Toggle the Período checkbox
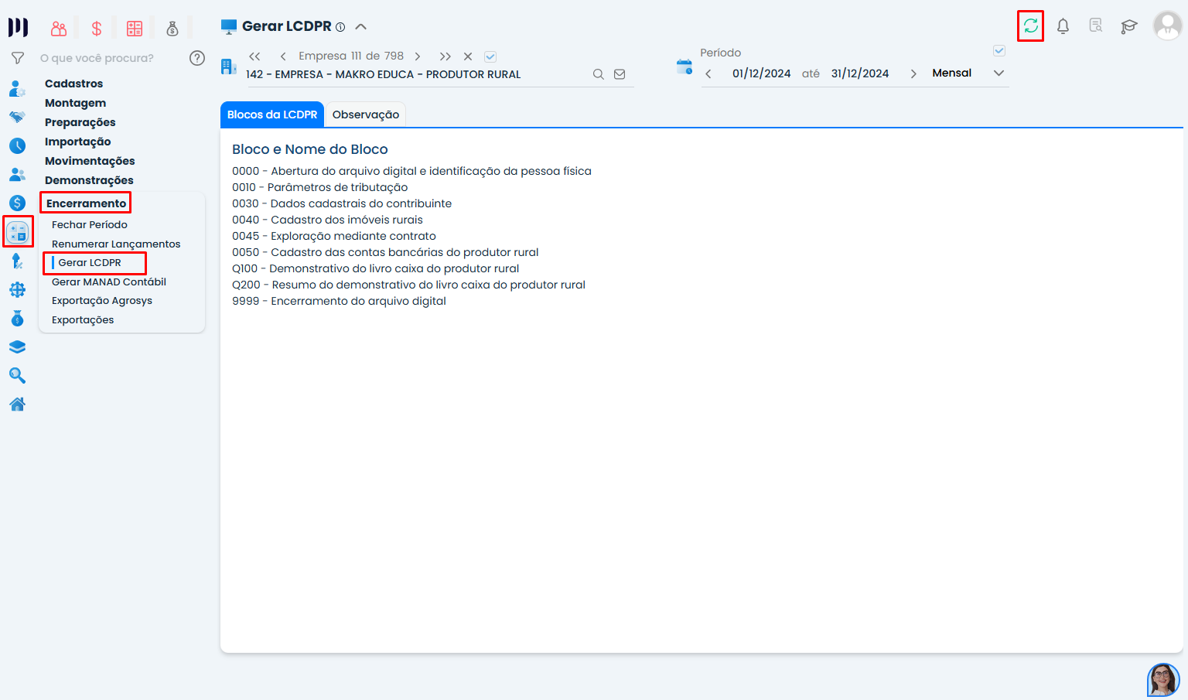The width and height of the screenshot is (1188, 700). click(x=999, y=51)
